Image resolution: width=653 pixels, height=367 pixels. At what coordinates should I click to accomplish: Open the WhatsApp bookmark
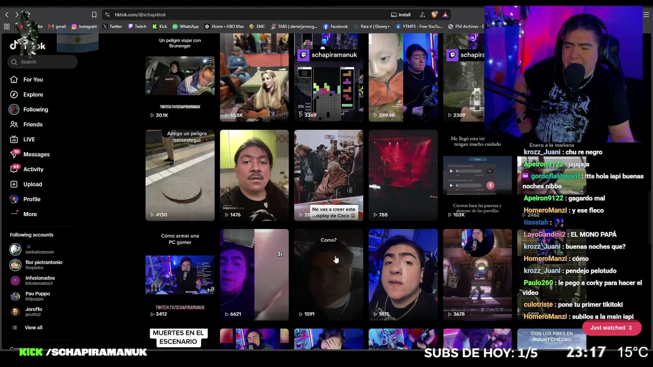186,27
